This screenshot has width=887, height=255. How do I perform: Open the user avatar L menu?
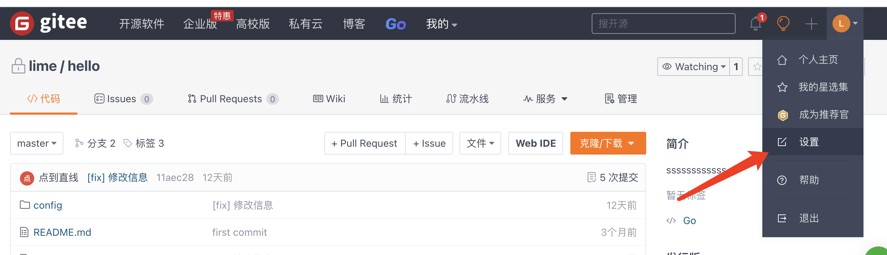[841, 24]
